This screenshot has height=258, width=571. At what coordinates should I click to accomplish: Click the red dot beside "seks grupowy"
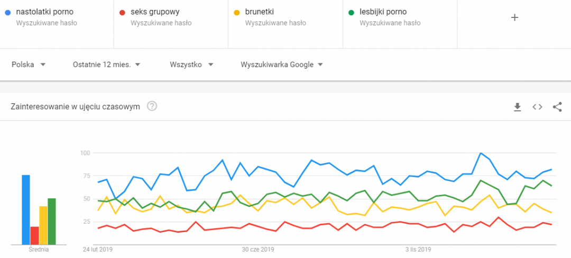(x=122, y=12)
